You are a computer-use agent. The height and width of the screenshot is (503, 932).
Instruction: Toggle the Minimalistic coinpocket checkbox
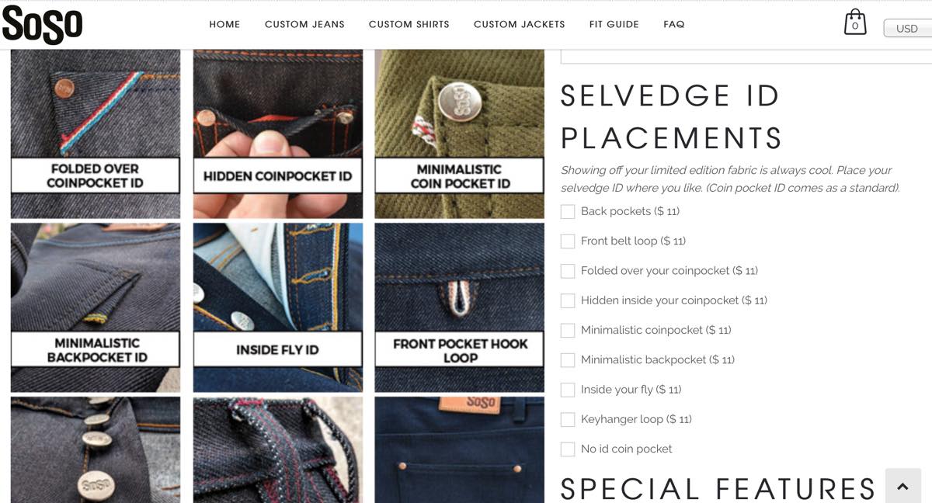(568, 330)
